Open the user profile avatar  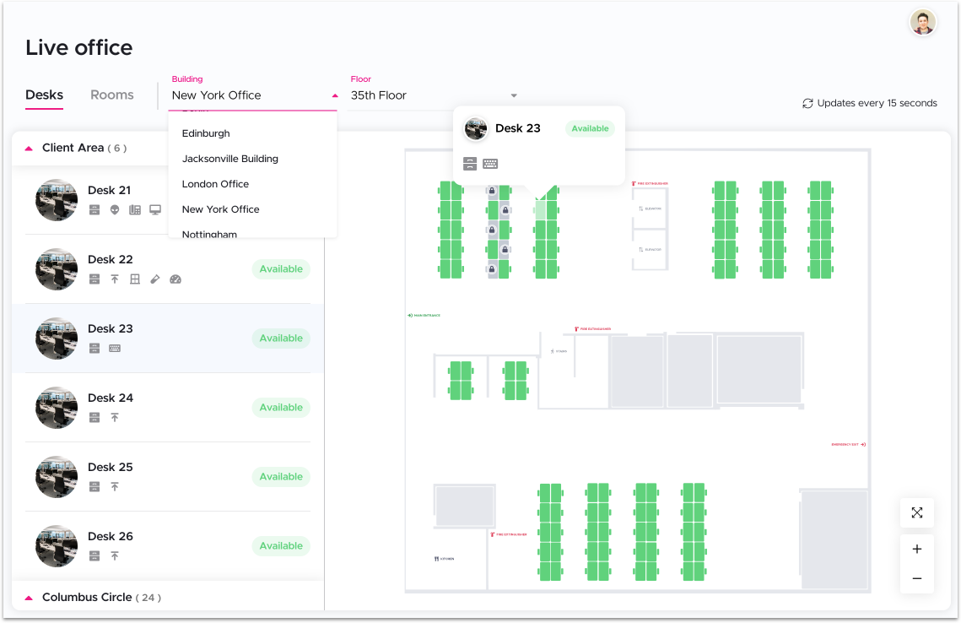[x=922, y=23]
